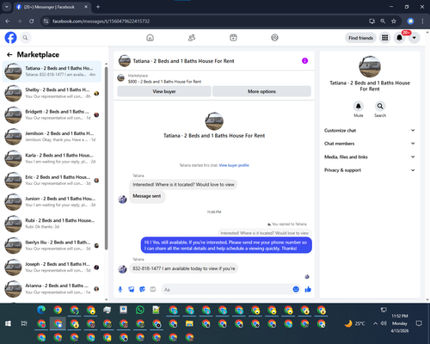Open WhatsApp from the taskbar
This screenshot has width=430, height=344.
point(140,310)
